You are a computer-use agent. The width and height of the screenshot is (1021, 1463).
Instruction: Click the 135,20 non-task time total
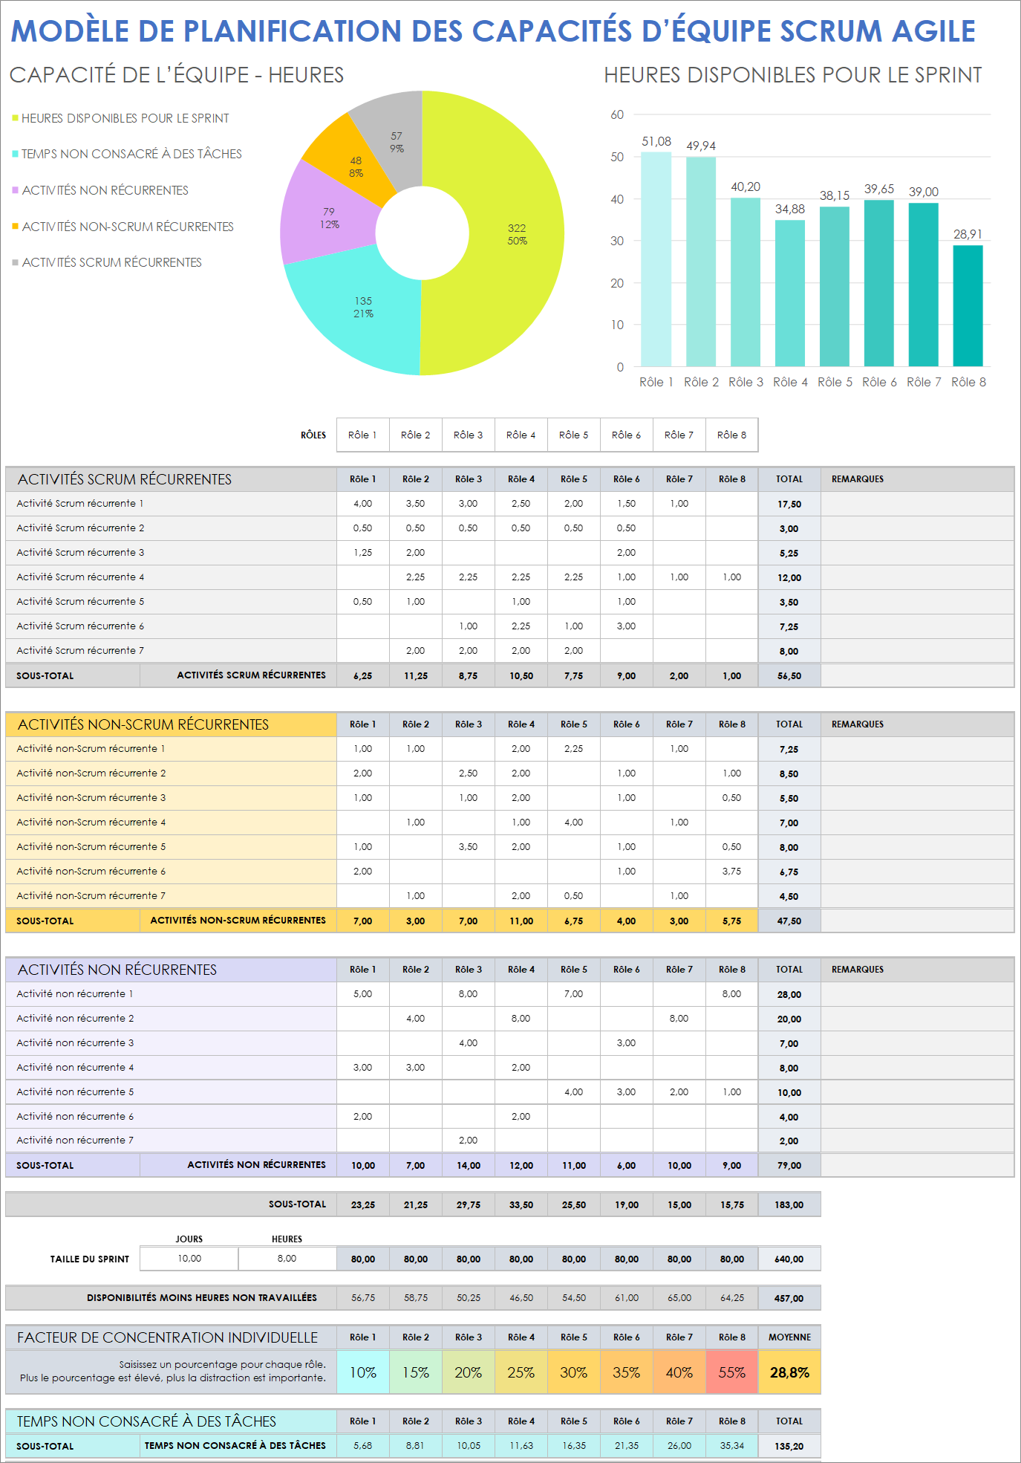pyautogui.click(x=789, y=1446)
